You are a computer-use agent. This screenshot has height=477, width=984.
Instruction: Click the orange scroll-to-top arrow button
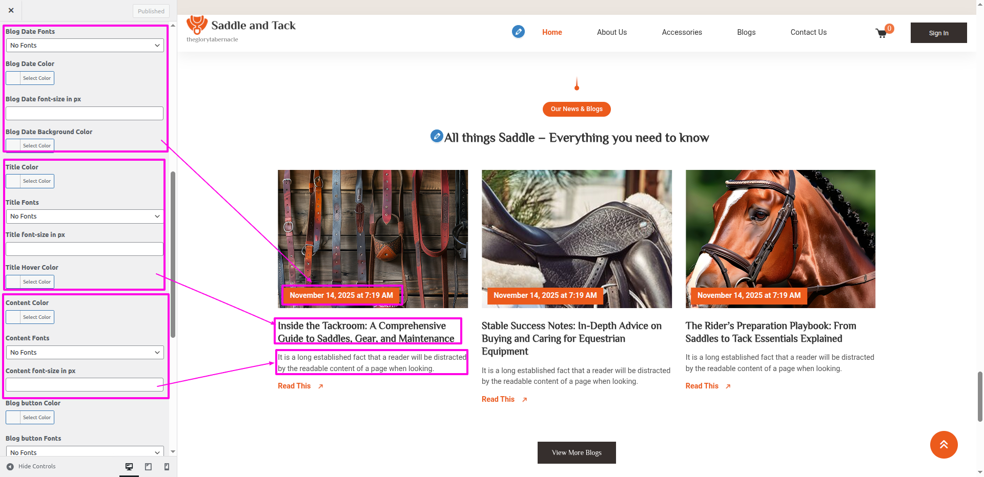tap(944, 445)
